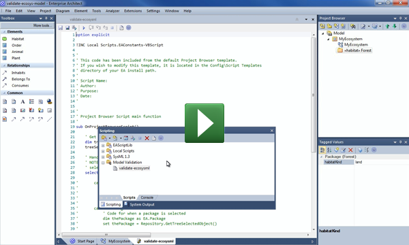Viewport: 409px width, 245px height.
Task: Delete tagged value with red X icon
Action: coord(350,150)
